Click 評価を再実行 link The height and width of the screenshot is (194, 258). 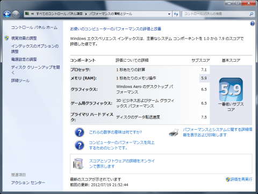[x=241, y=179]
